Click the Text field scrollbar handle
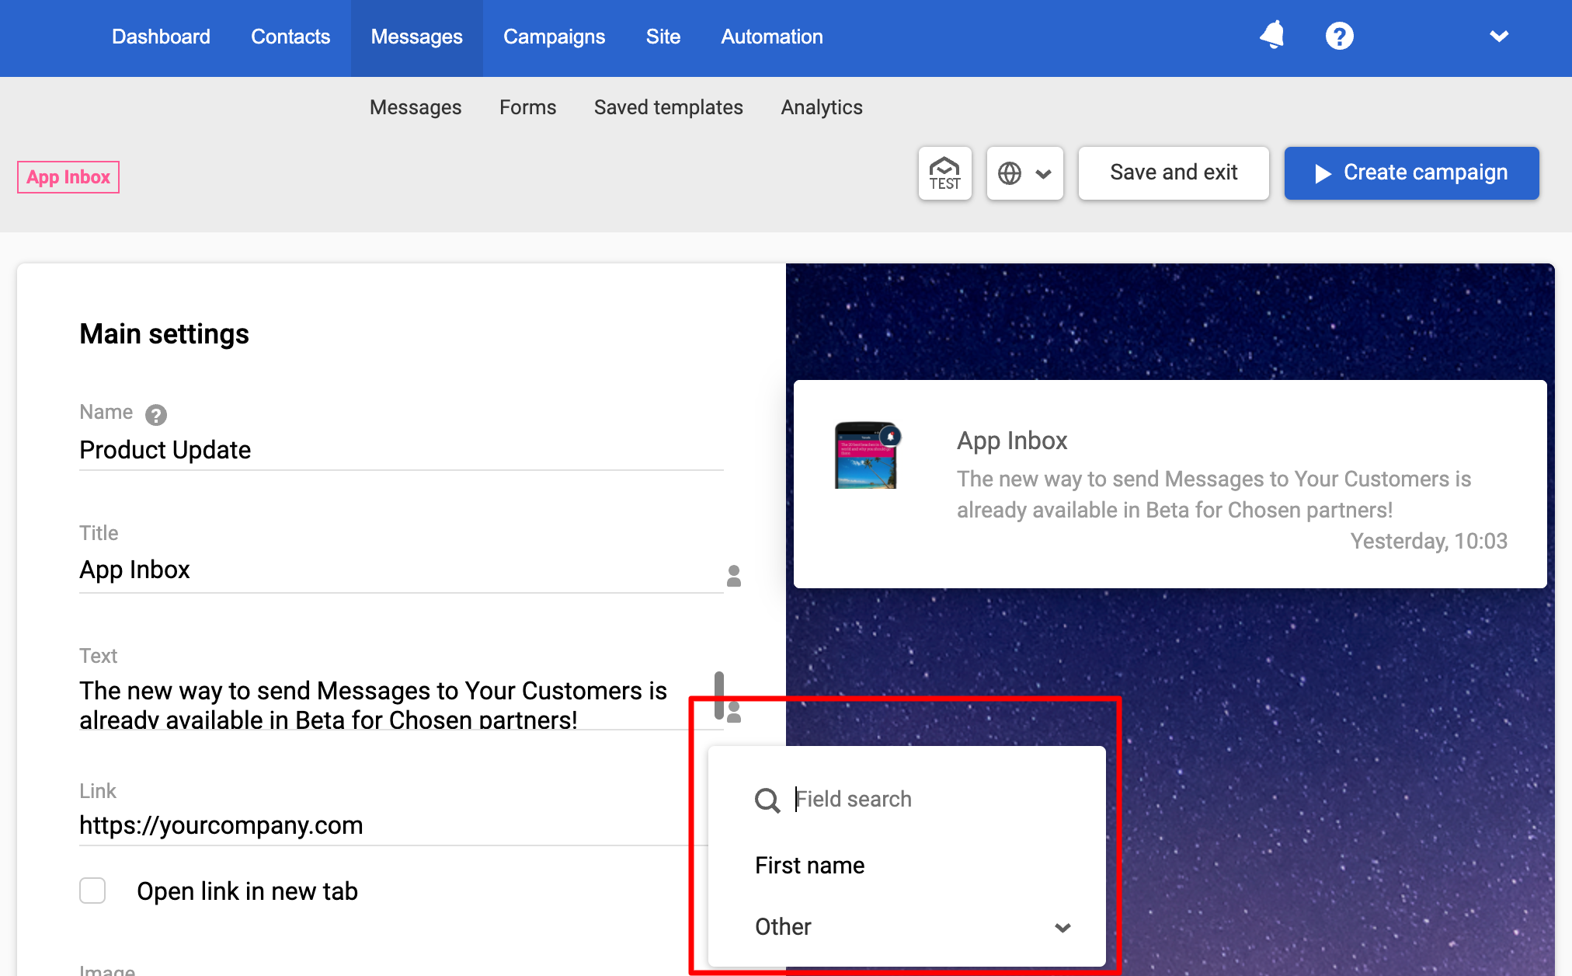Image resolution: width=1572 pixels, height=976 pixels. (719, 694)
